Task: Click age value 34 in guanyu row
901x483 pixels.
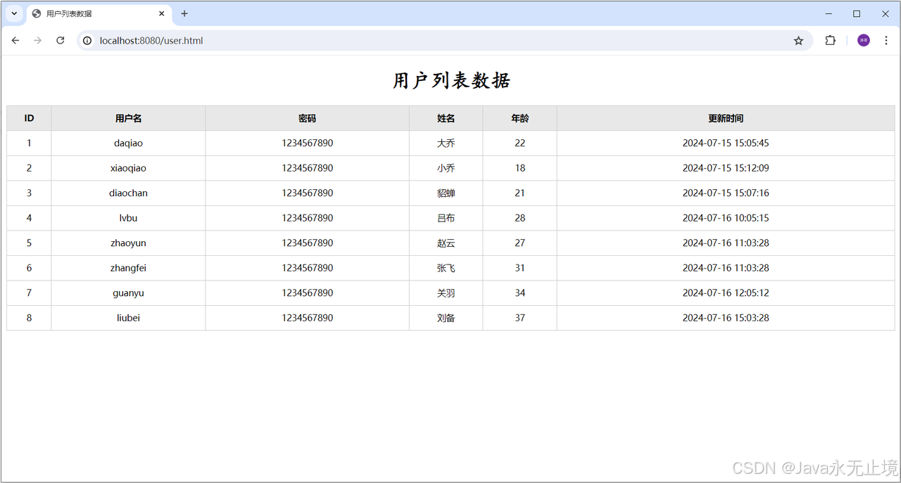Action: click(520, 293)
